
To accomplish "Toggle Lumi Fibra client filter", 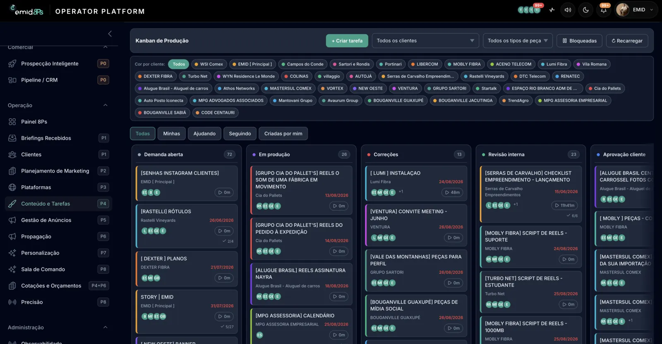I will [554, 64].
